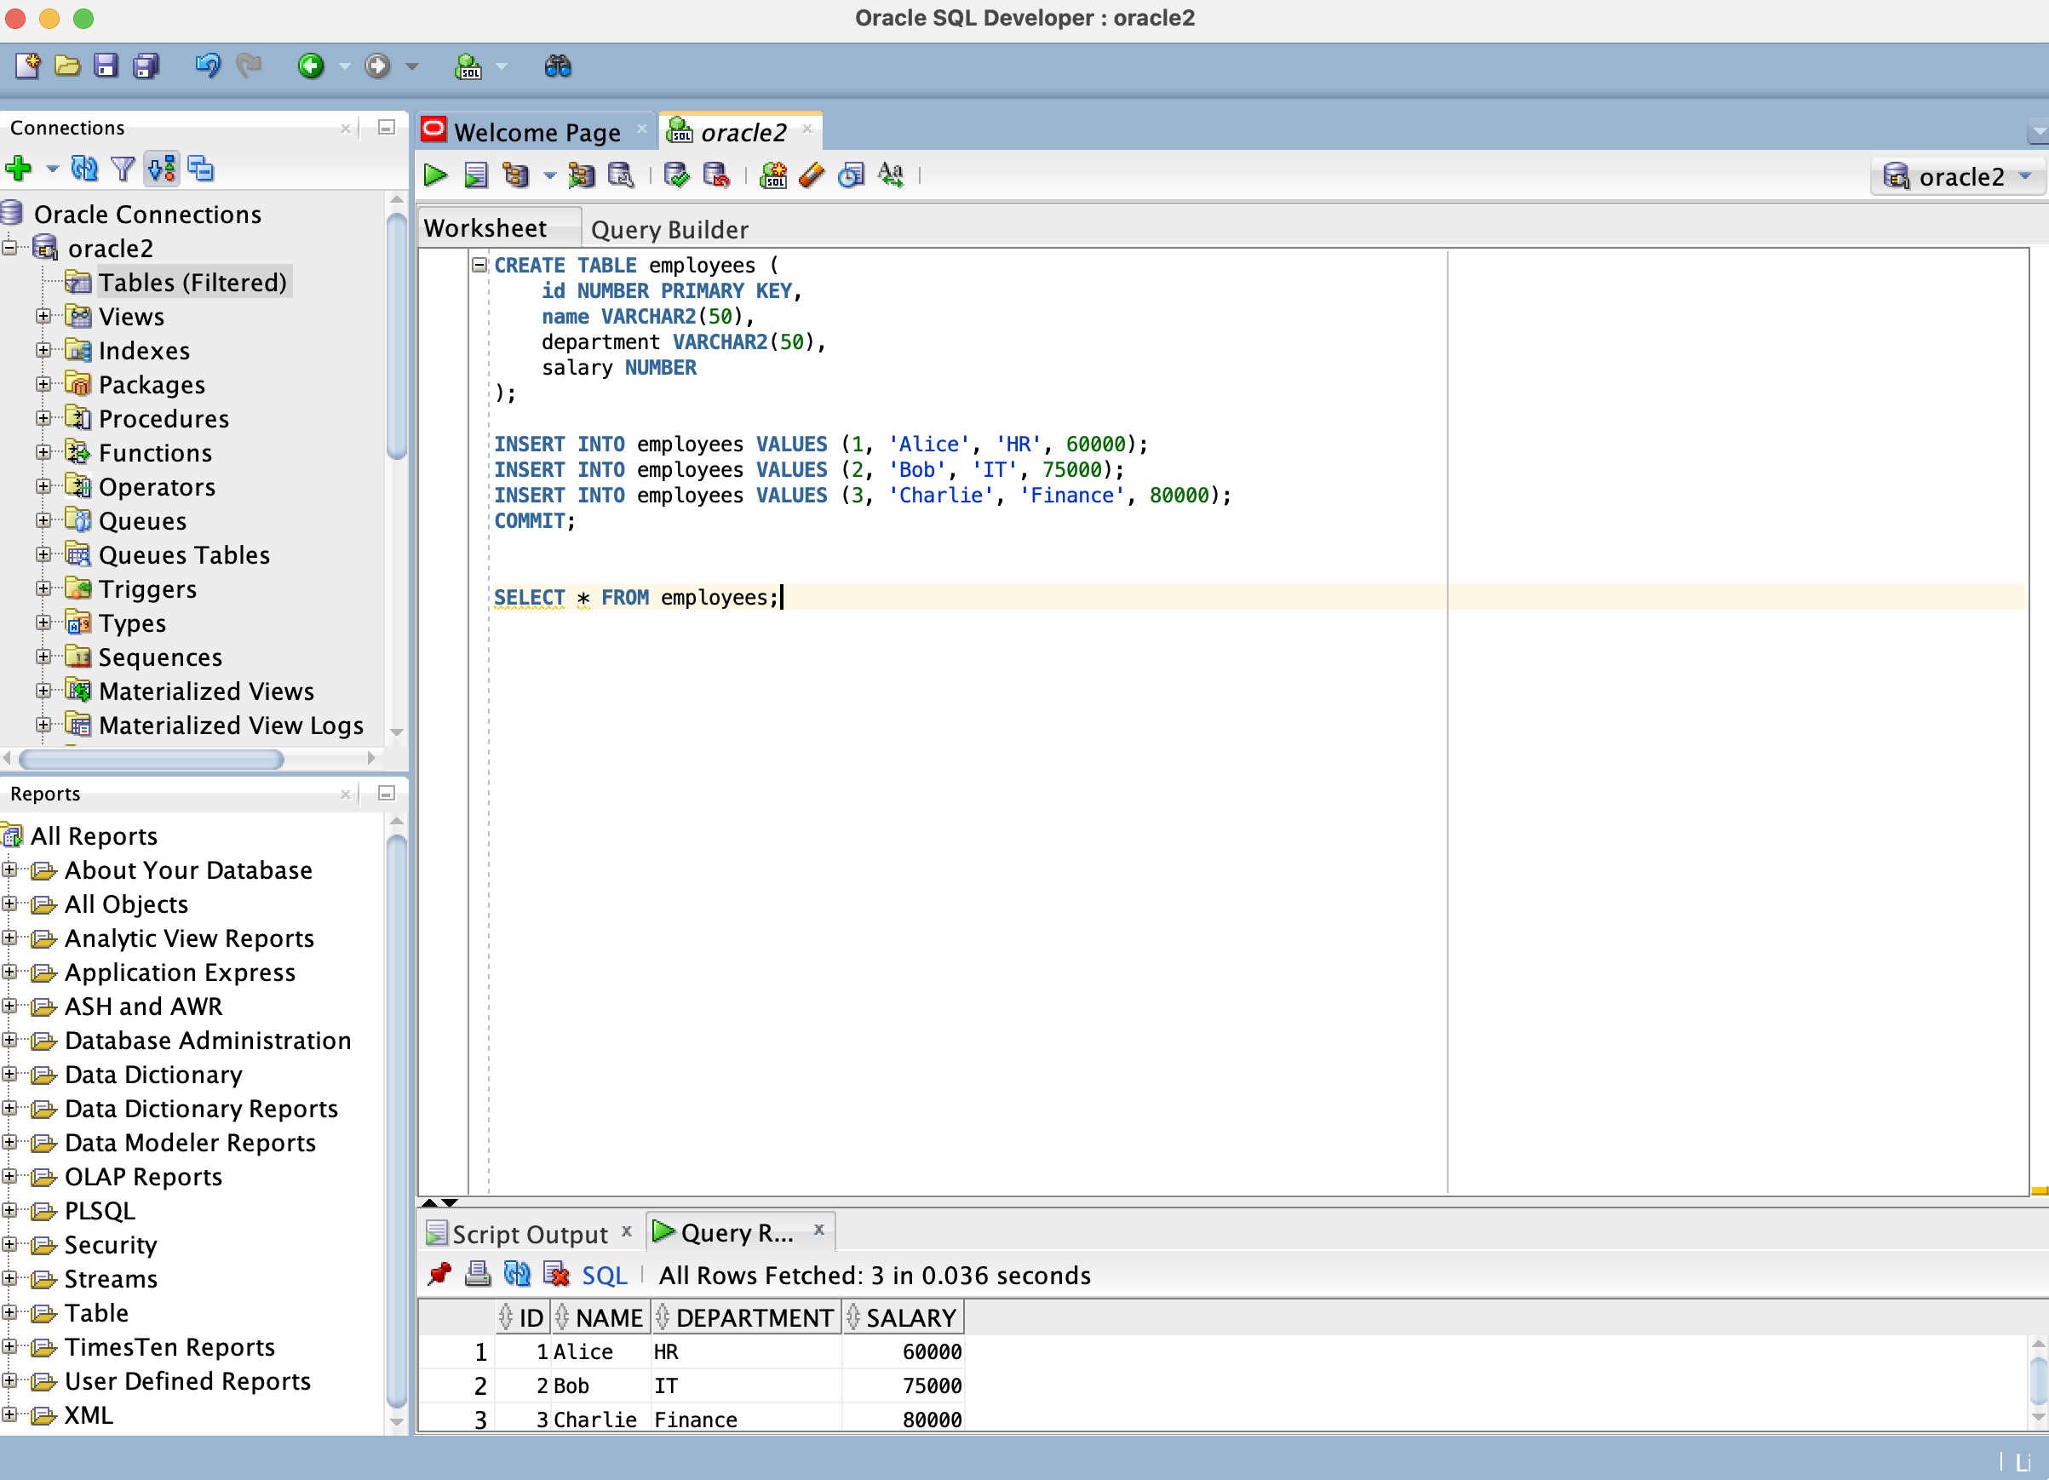
Task: Select the Materialized Views tree item
Action: coord(206,691)
